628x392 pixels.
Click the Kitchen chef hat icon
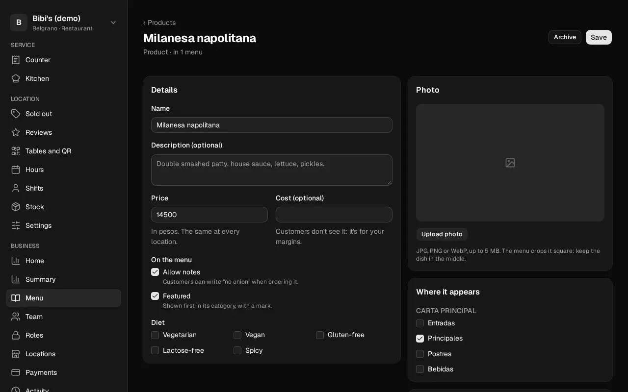[x=16, y=78]
